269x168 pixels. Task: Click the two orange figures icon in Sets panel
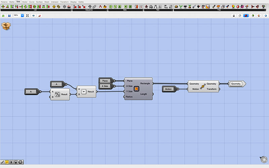click(137, 7)
